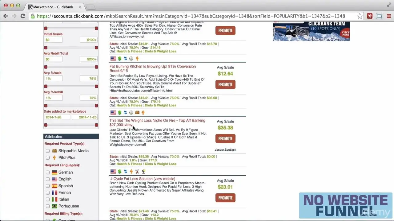394x221 pixels.
Task: Click the Avg Rebill Total $200+ field
Action: [88, 59]
